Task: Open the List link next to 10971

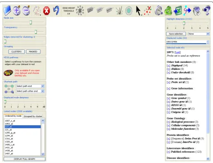Action: (177, 52)
